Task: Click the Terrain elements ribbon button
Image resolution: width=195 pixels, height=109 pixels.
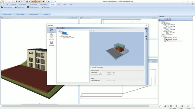Action: [33, 7]
